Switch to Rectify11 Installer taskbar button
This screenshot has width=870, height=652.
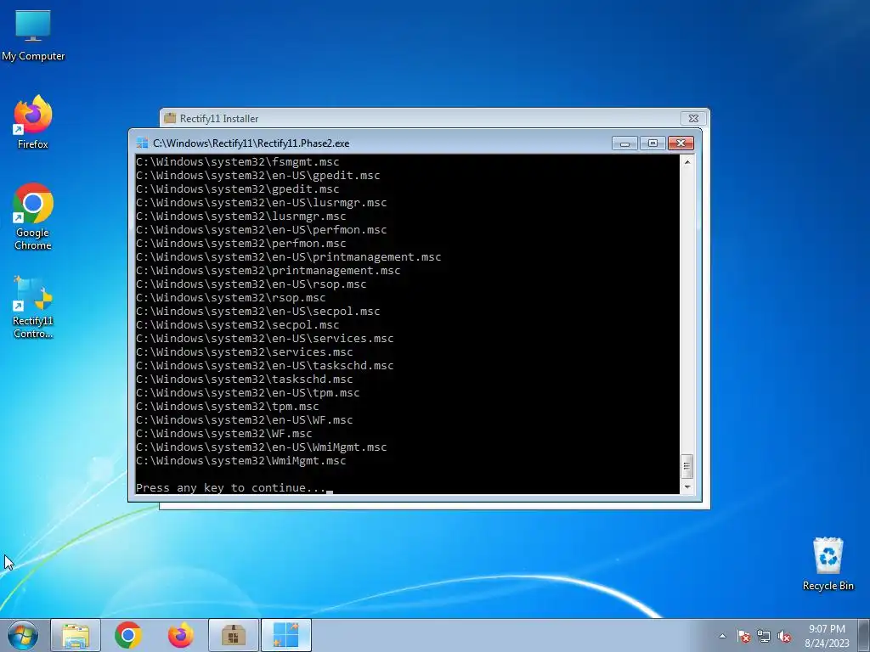tap(234, 635)
